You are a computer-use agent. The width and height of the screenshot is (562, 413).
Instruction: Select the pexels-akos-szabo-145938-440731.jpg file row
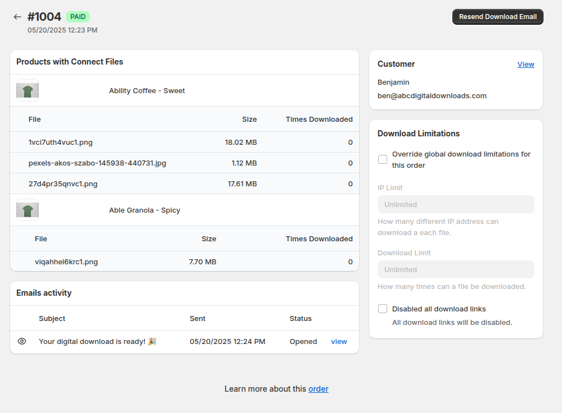pyautogui.click(x=97, y=163)
